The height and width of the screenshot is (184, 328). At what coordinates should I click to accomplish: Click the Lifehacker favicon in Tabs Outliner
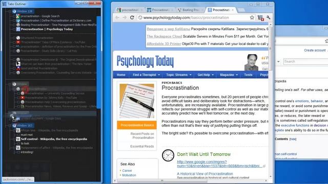point(23,106)
